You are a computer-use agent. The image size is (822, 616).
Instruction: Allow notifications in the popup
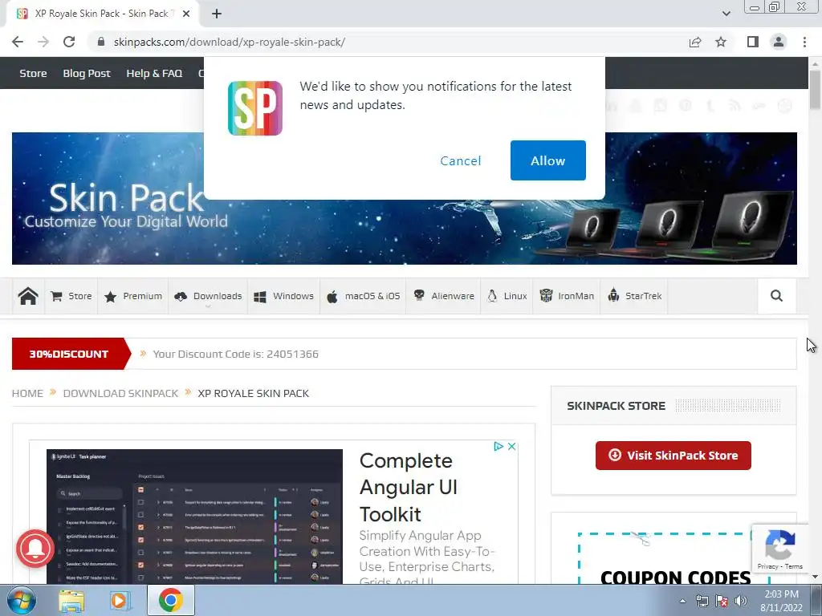547,160
